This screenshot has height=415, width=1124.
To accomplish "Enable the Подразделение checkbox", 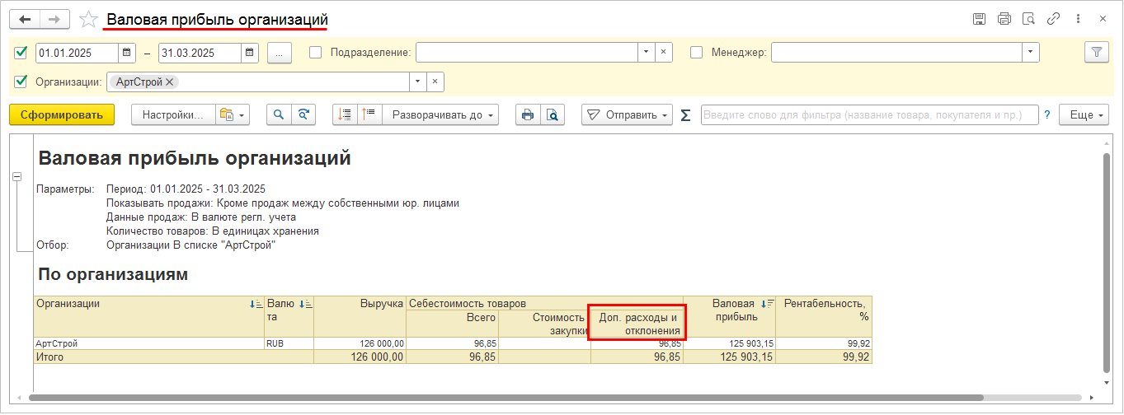I will pyautogui.click(x=315, y=53).
